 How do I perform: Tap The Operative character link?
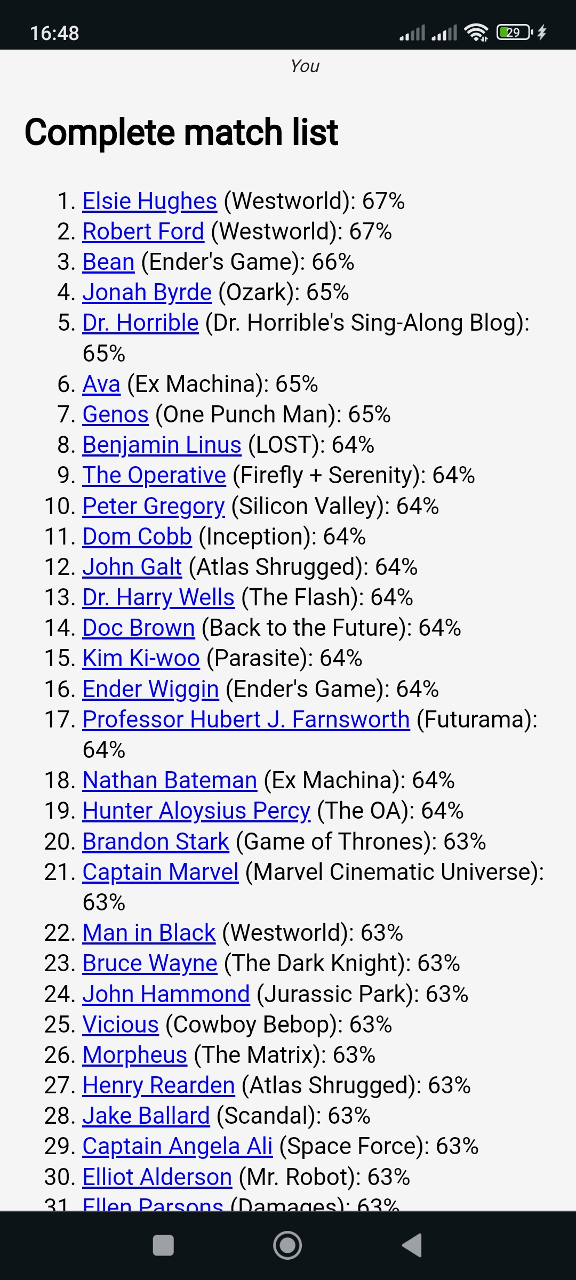pyautogui.click(x=154, y=476)
